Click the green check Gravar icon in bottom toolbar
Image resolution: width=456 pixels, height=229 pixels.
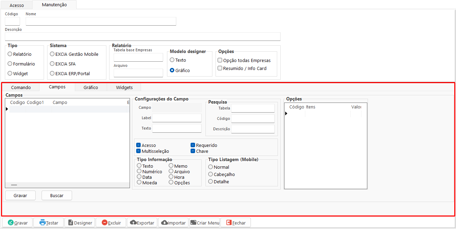pos(10,223)
